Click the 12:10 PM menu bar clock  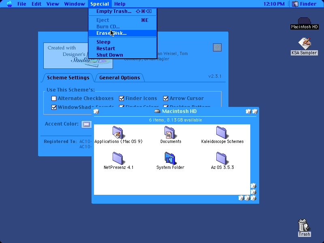click(x=274, y=4)
